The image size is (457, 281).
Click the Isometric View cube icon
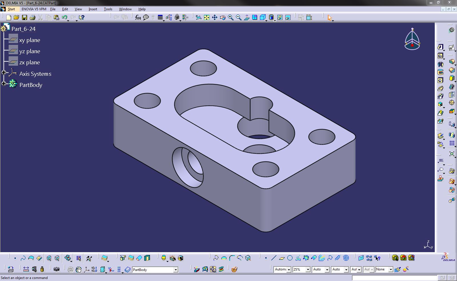coord(262,17)
